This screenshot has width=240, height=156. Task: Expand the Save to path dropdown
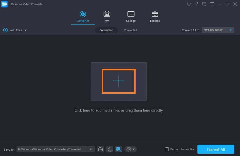point(91,149)
